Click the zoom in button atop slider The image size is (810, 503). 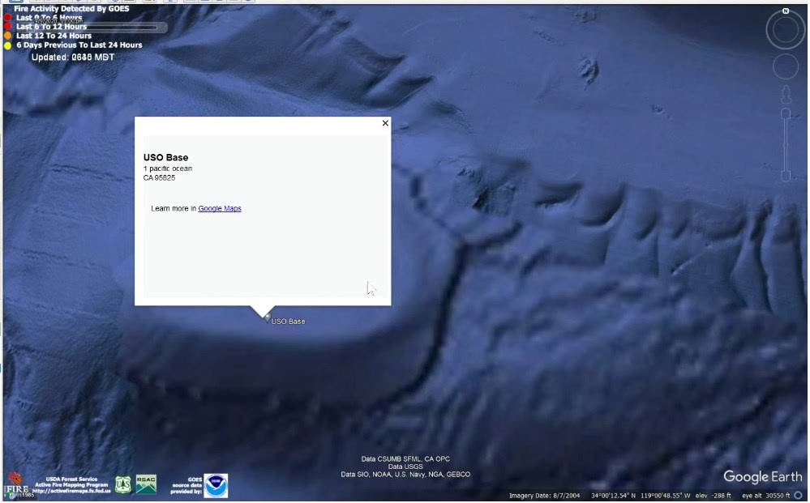(x=786, y=113)
